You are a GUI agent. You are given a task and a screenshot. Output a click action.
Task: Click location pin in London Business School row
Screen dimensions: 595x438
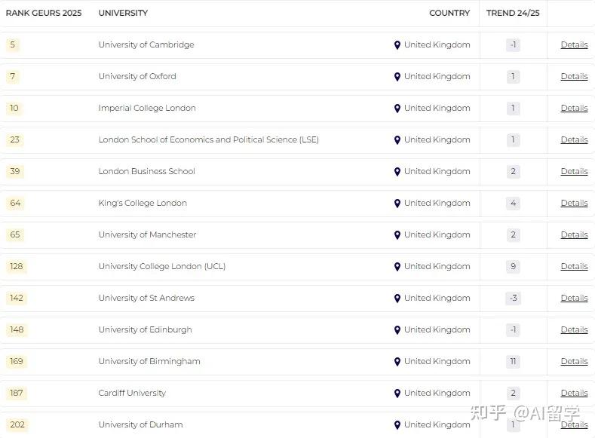coord(397,172)
